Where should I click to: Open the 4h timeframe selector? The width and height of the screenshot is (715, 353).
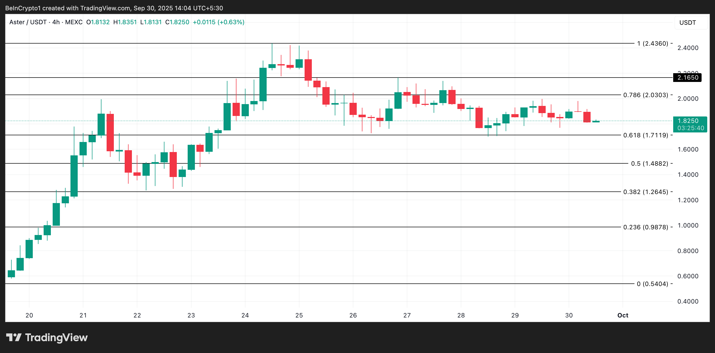click(x=55, y=22)
